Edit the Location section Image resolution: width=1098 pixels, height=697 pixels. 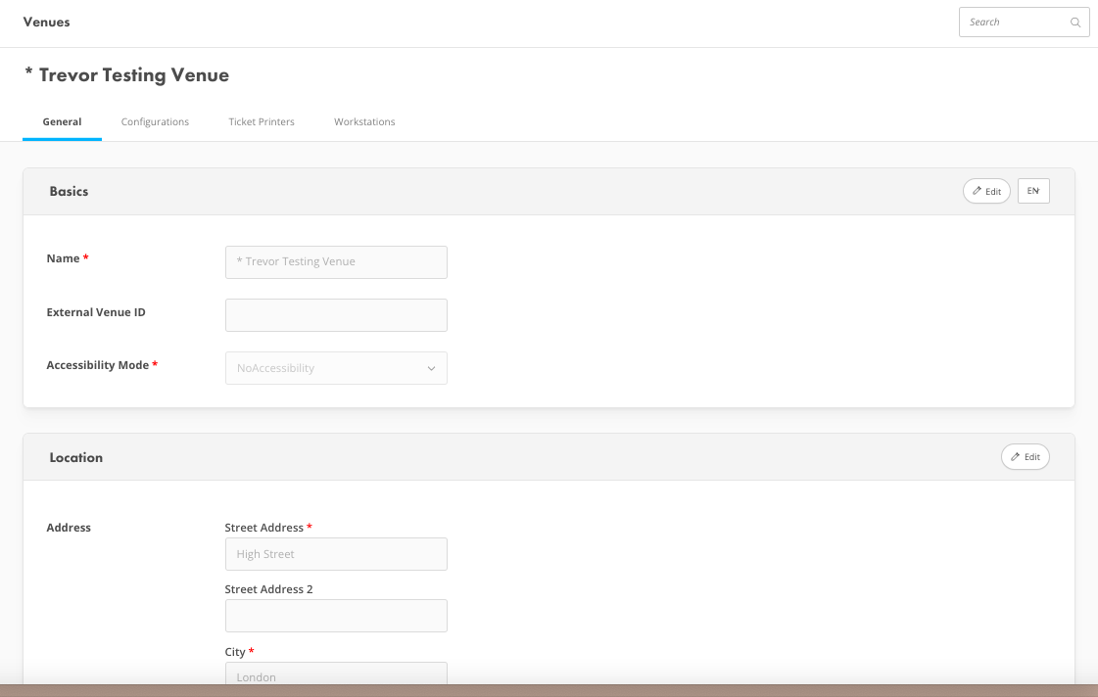tap(1026, 457)
